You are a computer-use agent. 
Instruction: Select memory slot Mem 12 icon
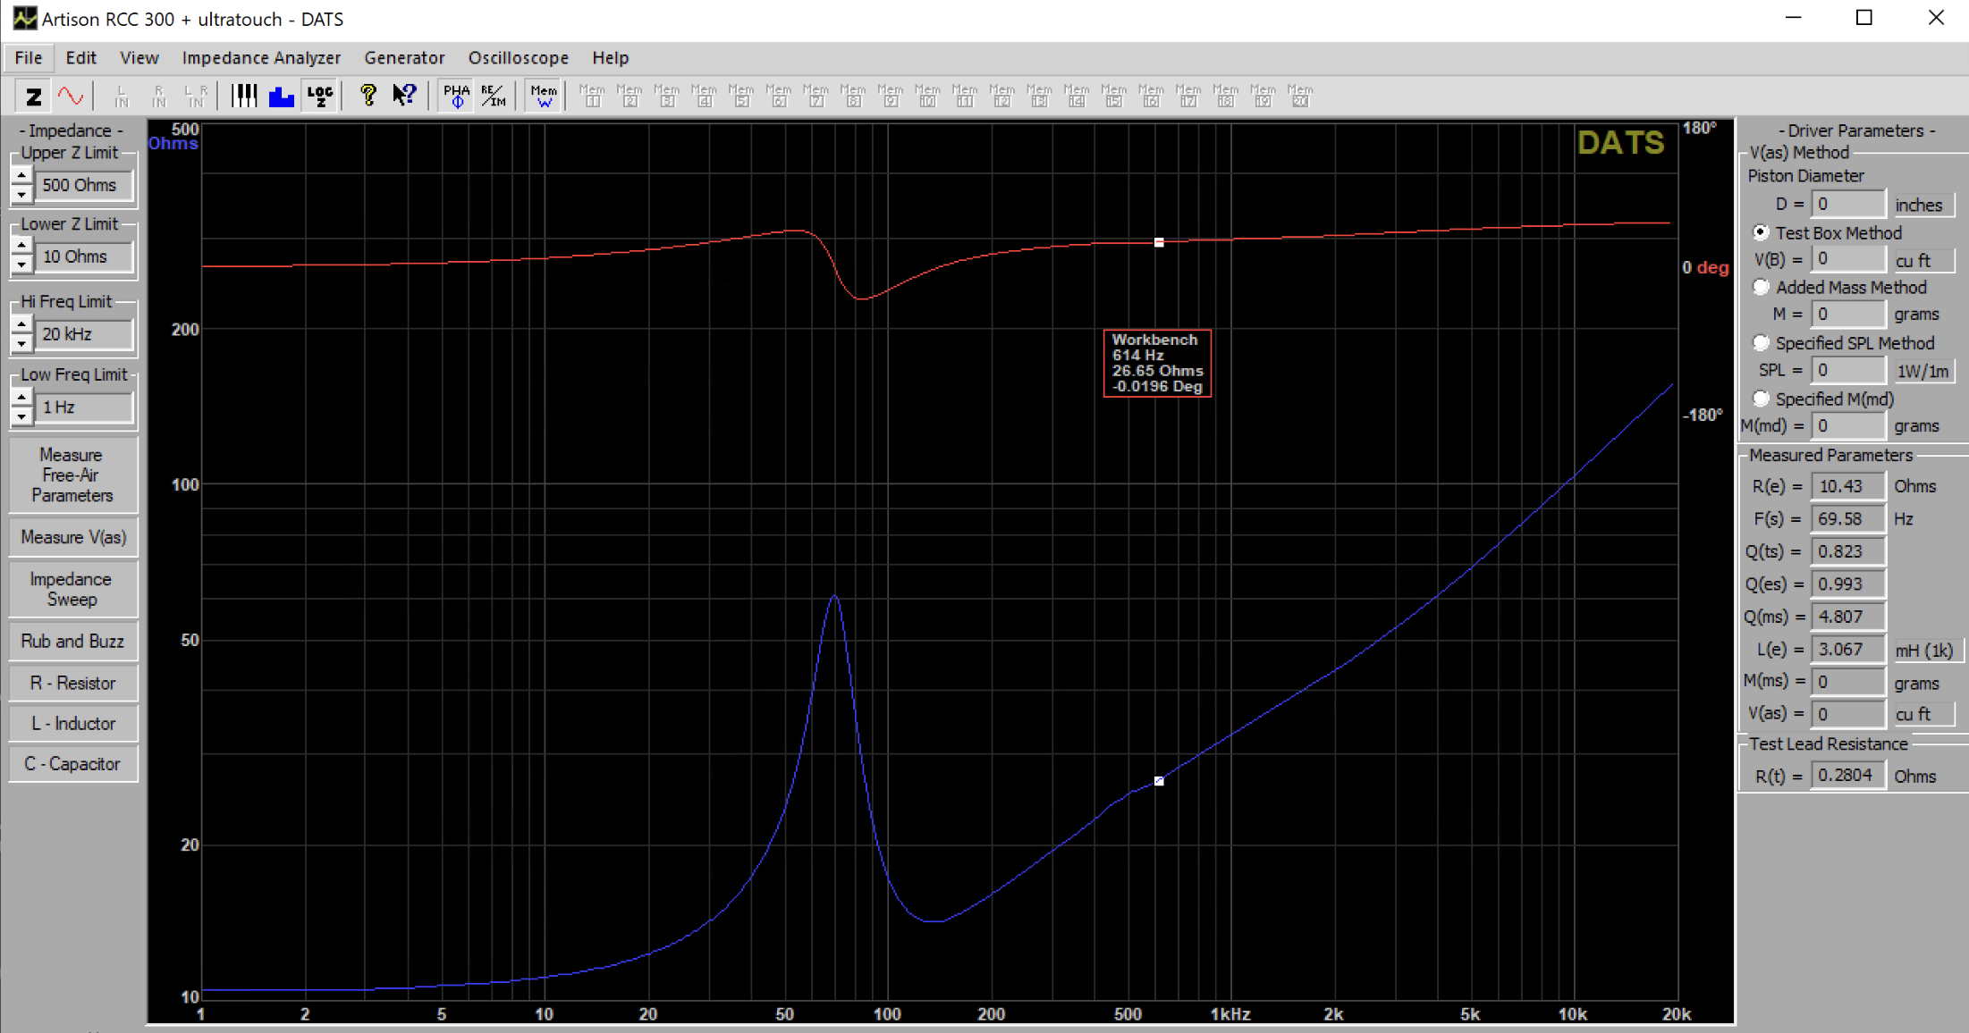point(1002,96)
